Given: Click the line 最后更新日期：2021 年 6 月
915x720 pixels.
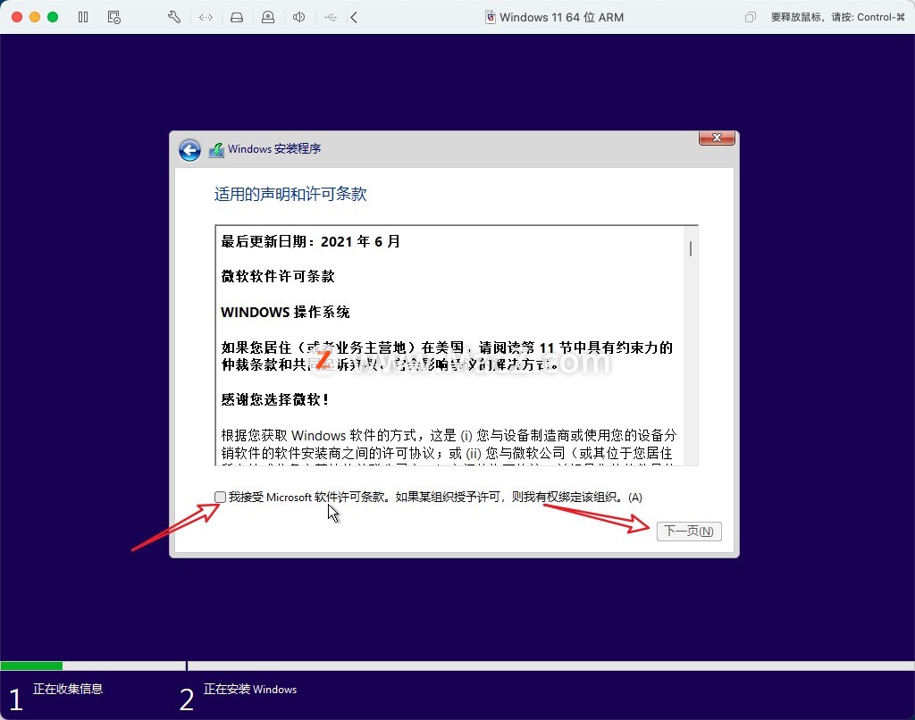Looking at the screenshot, I should point(310,241).
